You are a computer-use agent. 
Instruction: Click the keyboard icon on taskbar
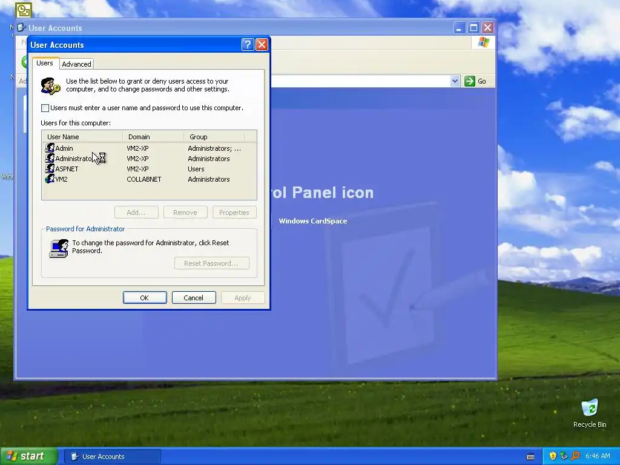click(x=530, y=457)
